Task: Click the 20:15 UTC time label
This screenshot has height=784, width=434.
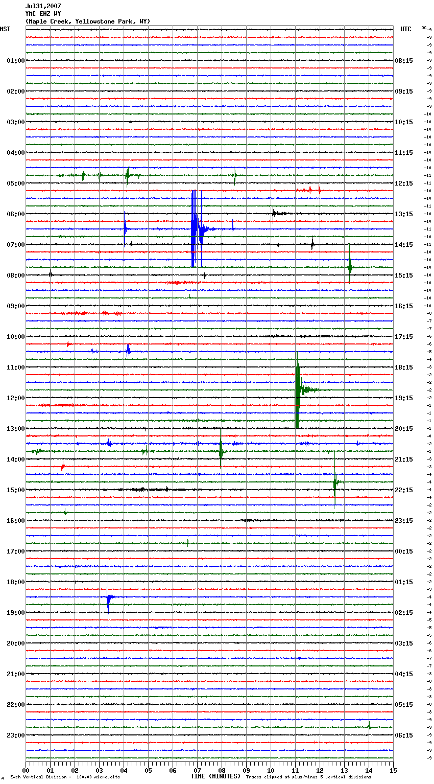Action: [404, 429]
